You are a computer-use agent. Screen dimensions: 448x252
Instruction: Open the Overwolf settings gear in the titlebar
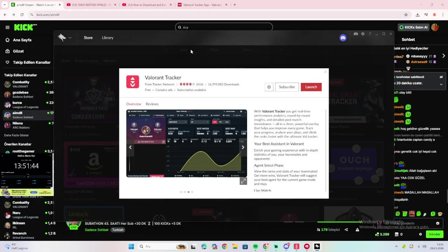[363, 34]
